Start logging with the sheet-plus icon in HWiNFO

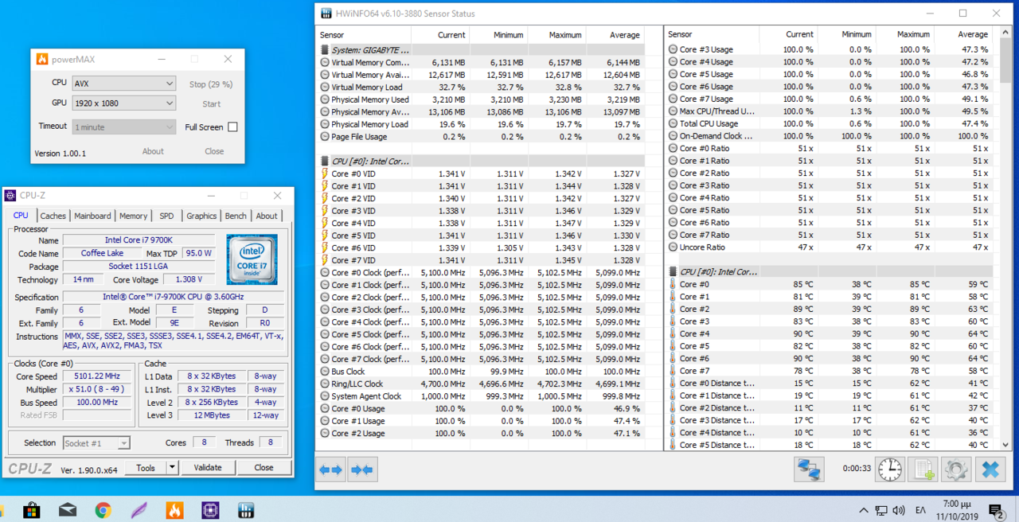pyautogui.click(x=923, y=469)
